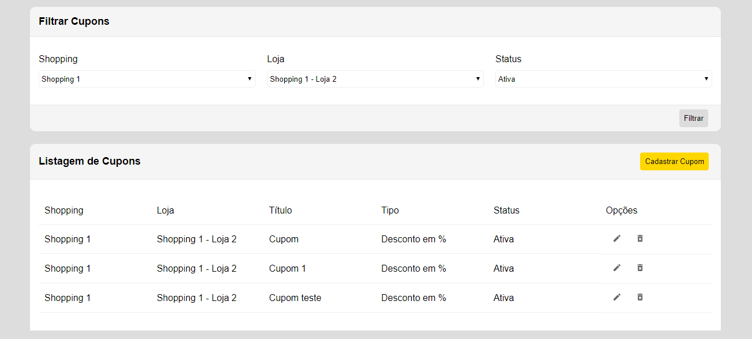The height and width of the screenshot is (339, 752).
Task: Remove Cupom teste using its trash icon
Action: click(x=640, y=297)
